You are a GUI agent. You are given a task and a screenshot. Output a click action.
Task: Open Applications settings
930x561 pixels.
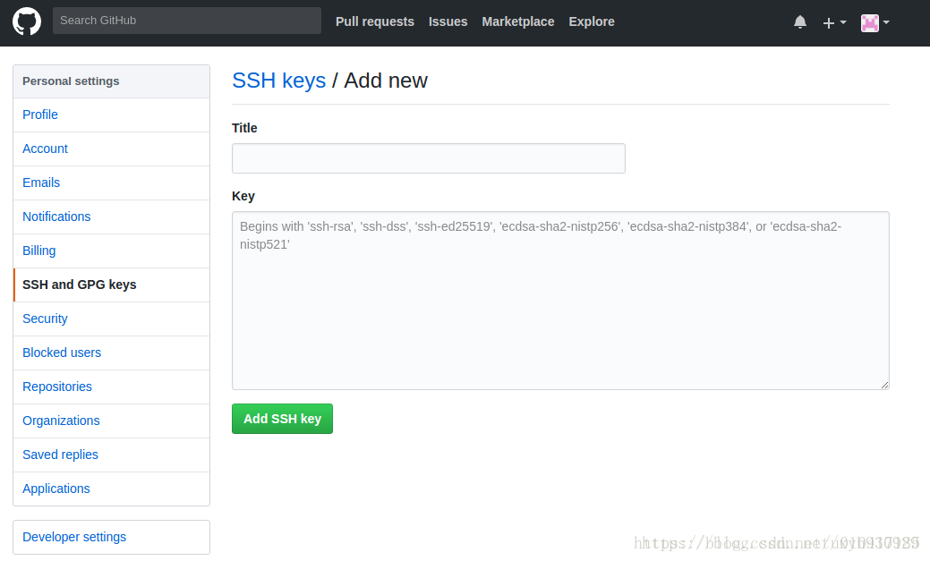tap(112, 489)
